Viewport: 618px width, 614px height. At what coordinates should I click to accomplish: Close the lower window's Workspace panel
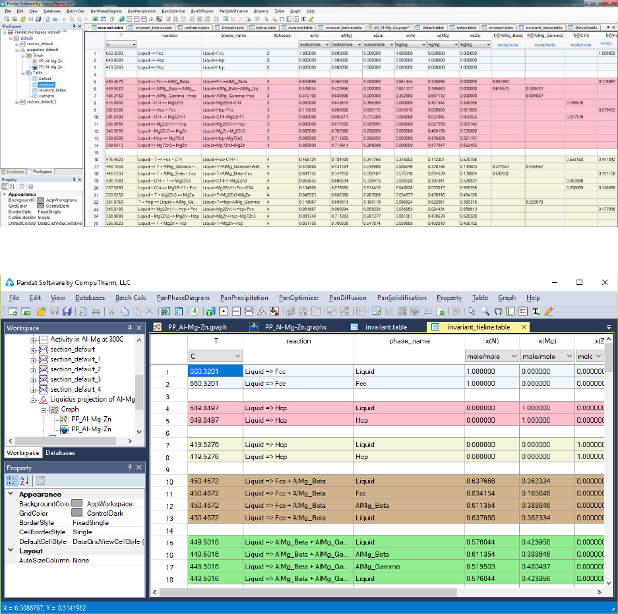coord(139,328)
